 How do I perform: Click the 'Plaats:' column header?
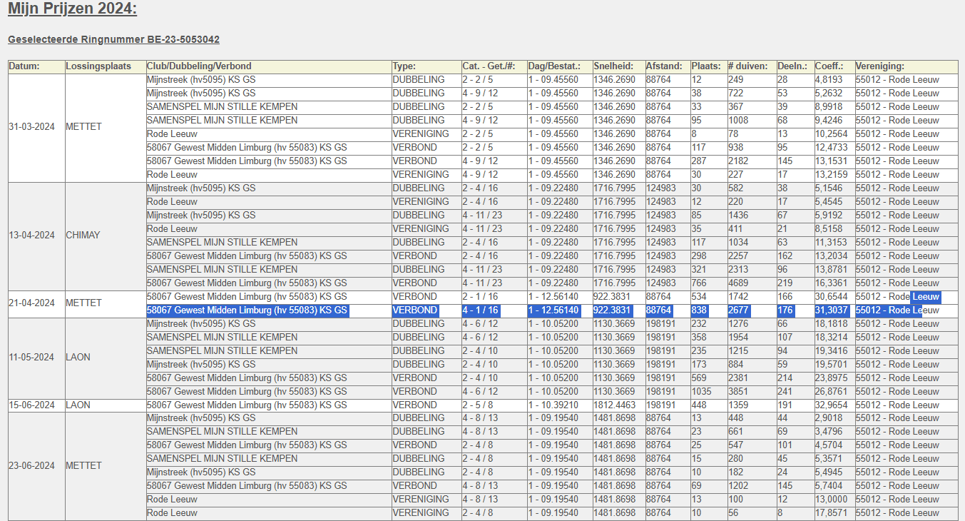tap(705, 66)
